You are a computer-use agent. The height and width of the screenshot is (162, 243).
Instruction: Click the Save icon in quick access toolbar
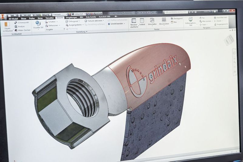click(19, 15)
